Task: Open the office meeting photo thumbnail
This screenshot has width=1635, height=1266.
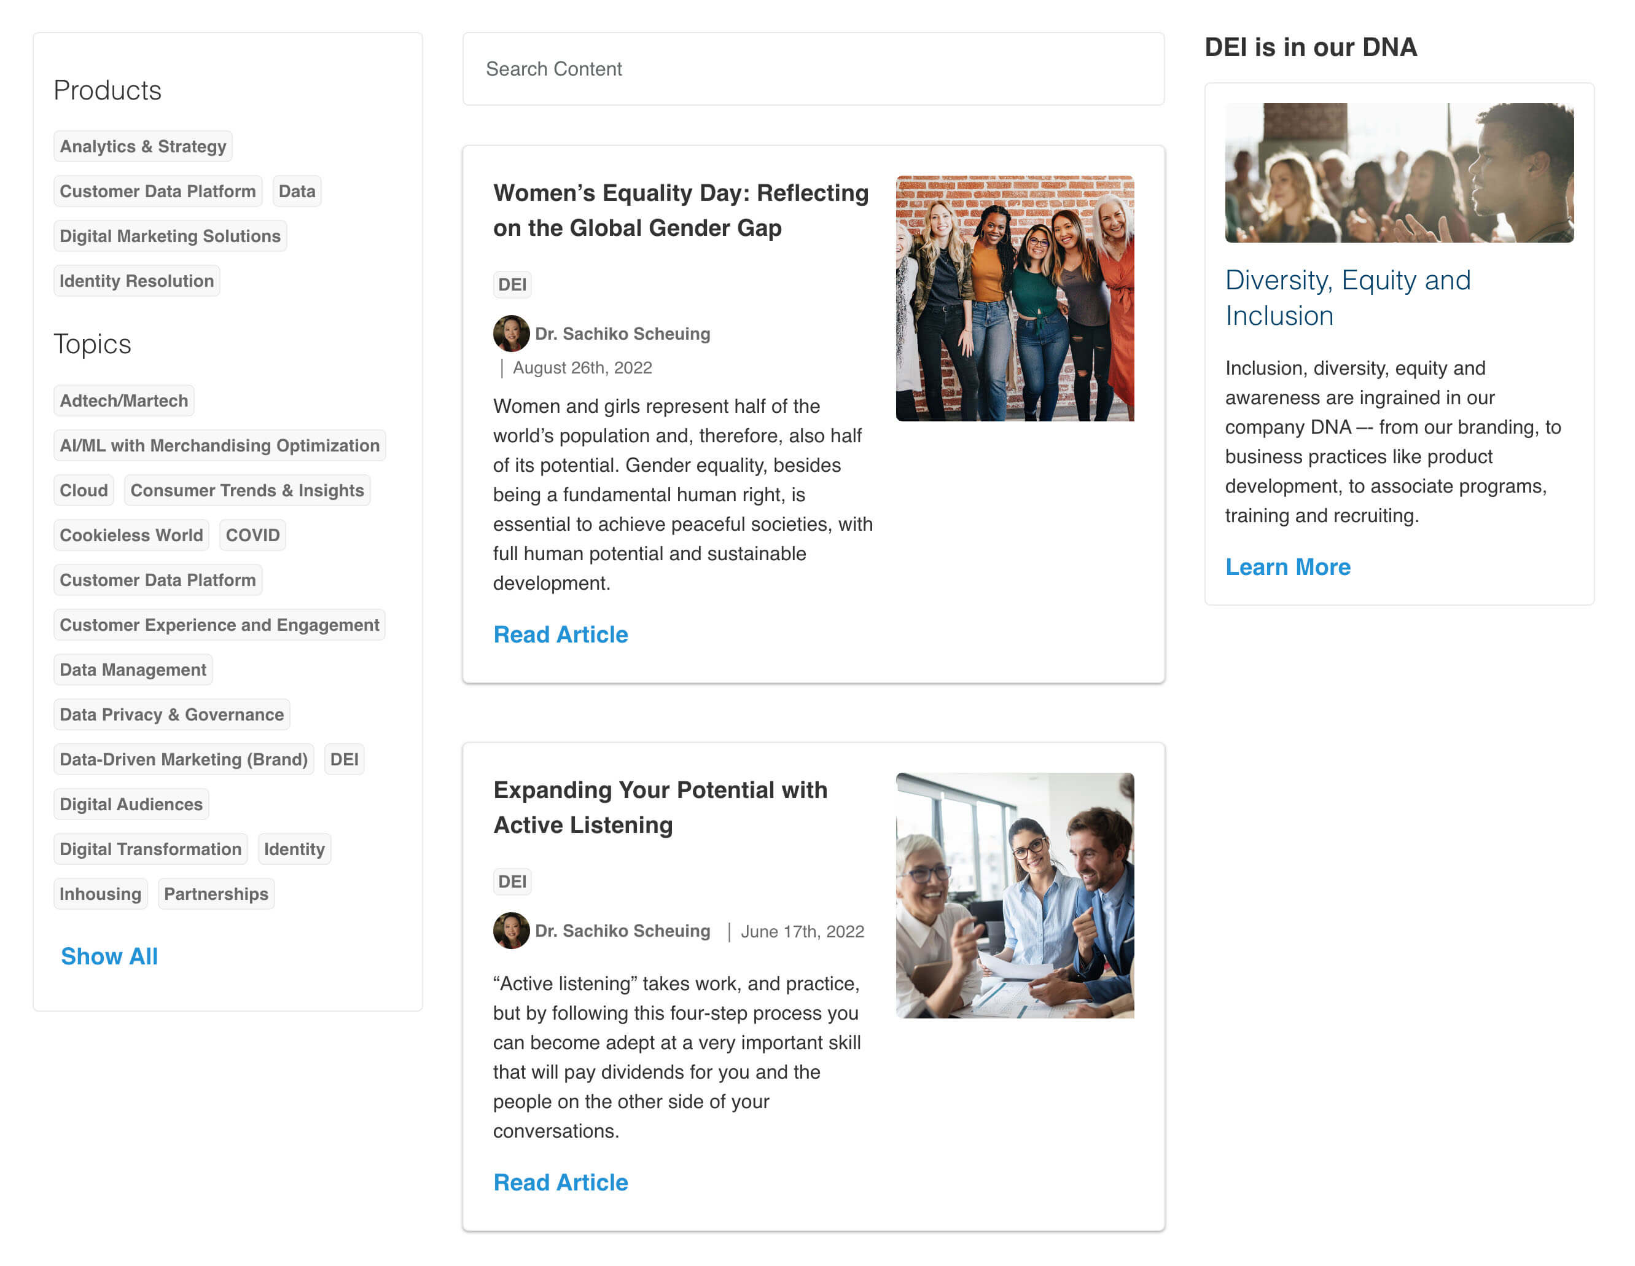Action: (1015, 897)
